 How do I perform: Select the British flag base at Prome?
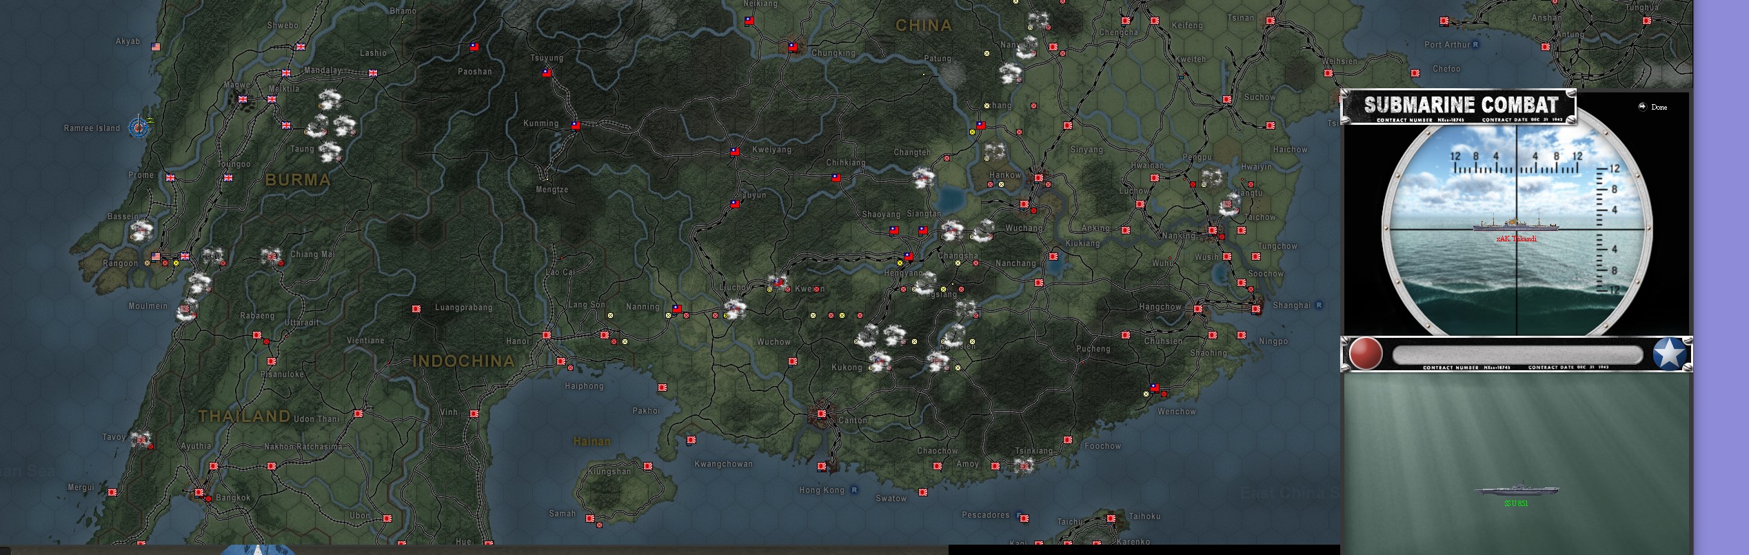tap(170, 178)
